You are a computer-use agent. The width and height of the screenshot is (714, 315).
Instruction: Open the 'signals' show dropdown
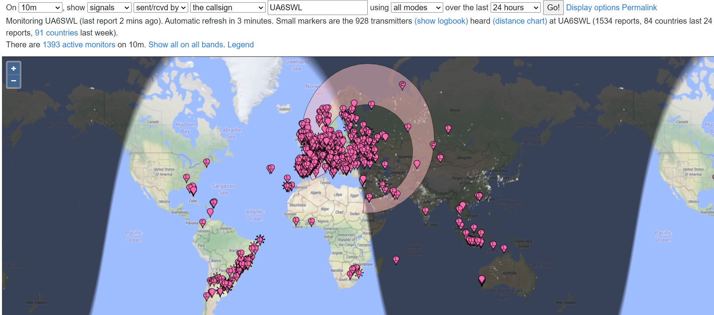point(109,7)
